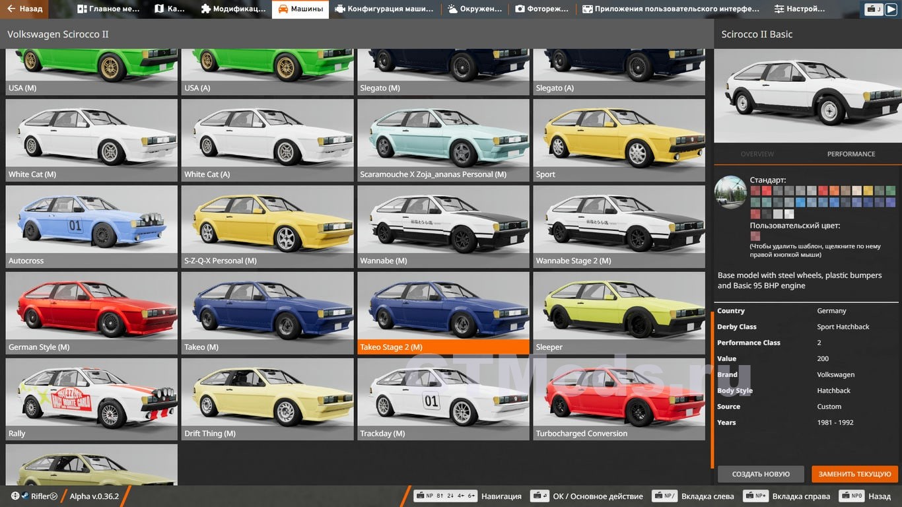Pick the orange swatch under Стандарт
The width and height of the screenshot is (902, 507).
pos(834,191)
